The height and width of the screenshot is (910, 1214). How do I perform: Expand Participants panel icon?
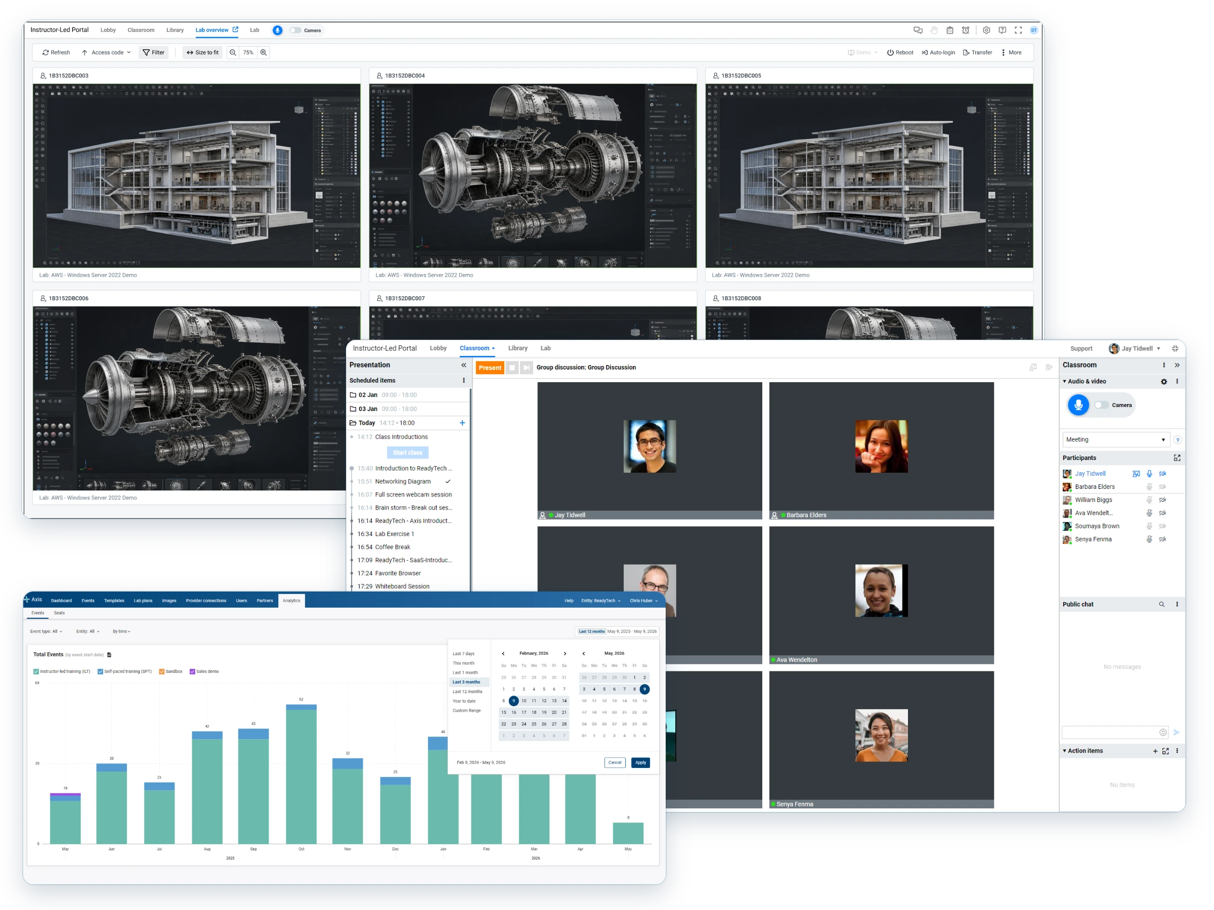(1177, 458)
